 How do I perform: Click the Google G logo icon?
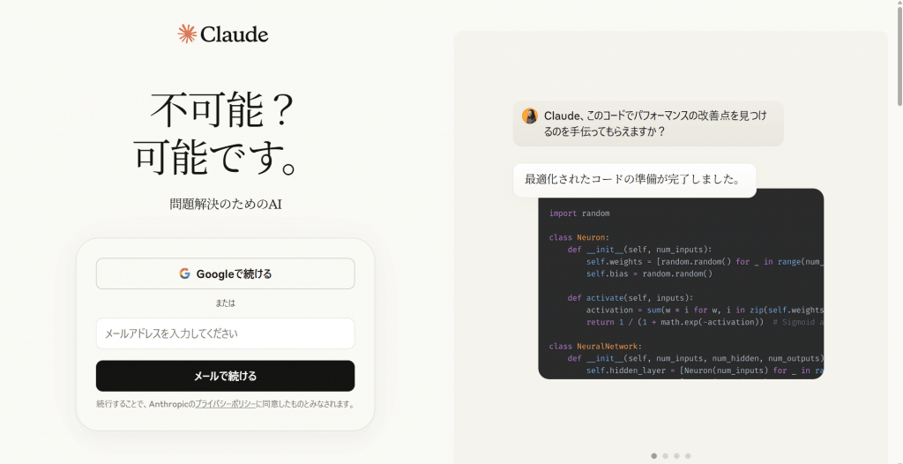[x=184, y=273]
